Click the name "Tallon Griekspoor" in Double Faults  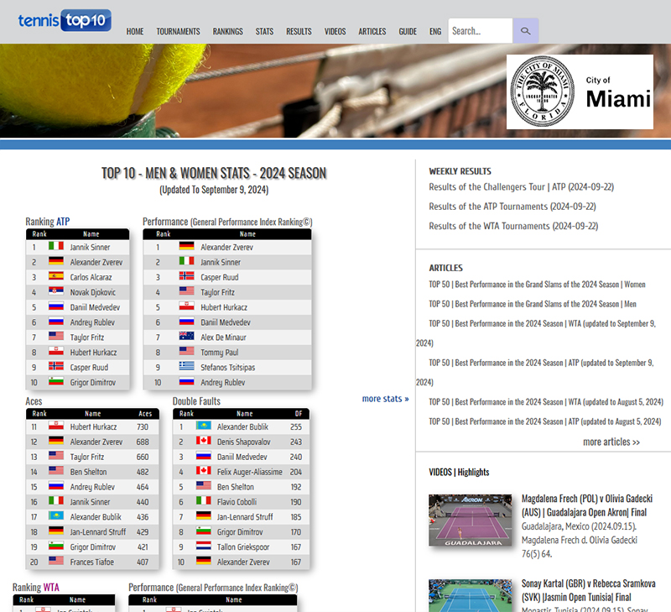click(x=243, y=547)
